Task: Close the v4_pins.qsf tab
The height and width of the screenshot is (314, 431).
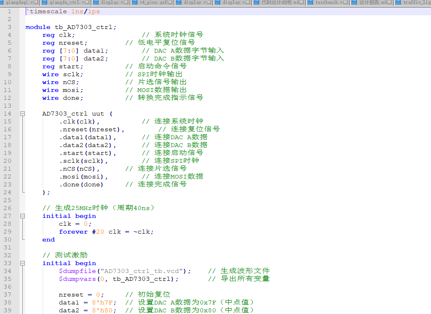Action: pos(170,2)
